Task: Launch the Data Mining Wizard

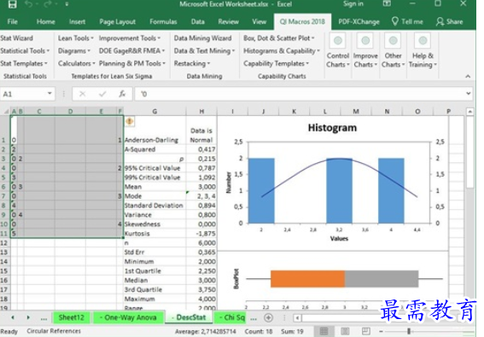Action: pyautogui.click(x=202, y=38)
